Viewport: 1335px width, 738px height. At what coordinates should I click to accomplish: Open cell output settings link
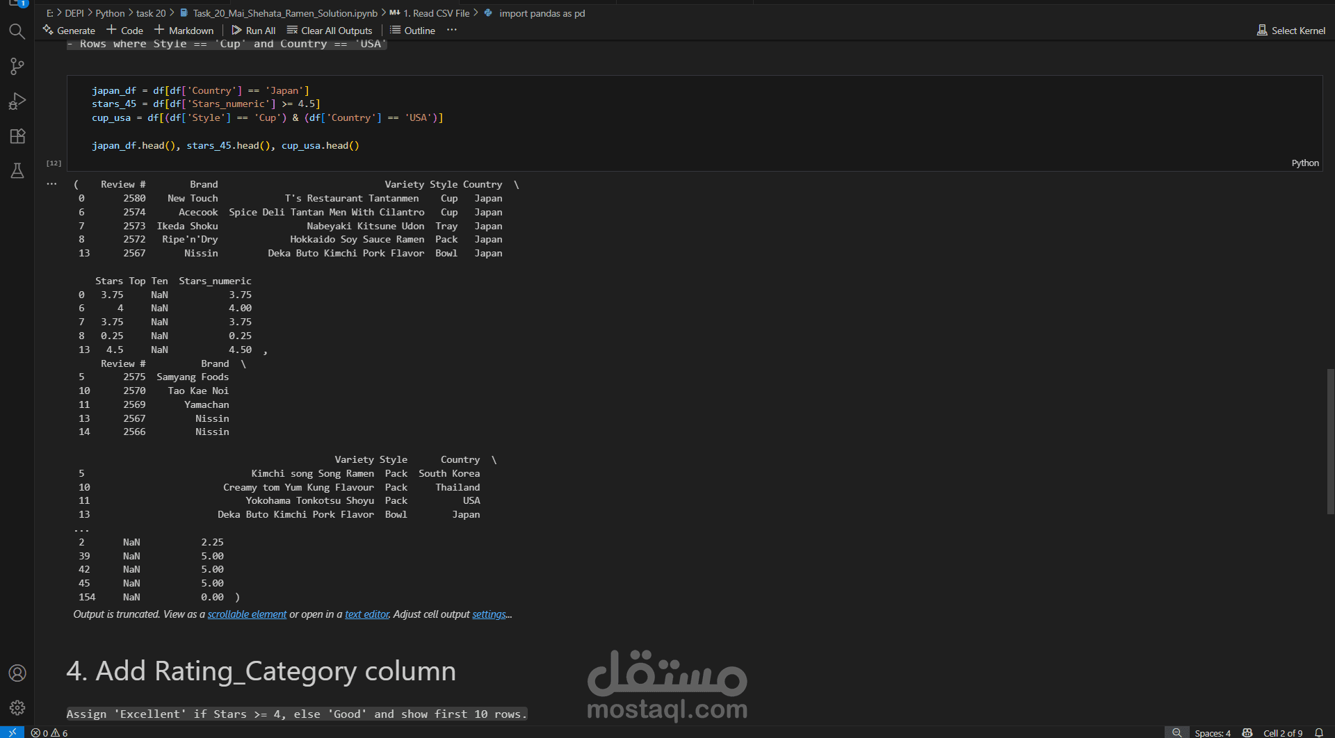pyautogui.click(x=489, y=614)
